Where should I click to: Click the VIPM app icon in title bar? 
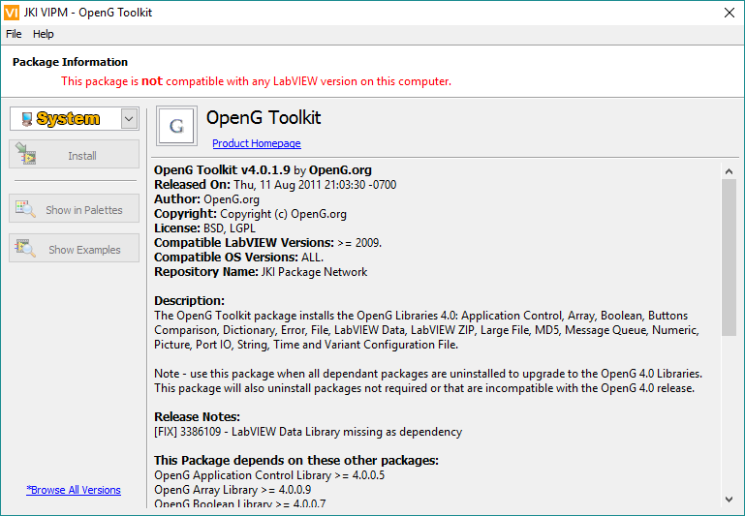[x=12, y=13]
